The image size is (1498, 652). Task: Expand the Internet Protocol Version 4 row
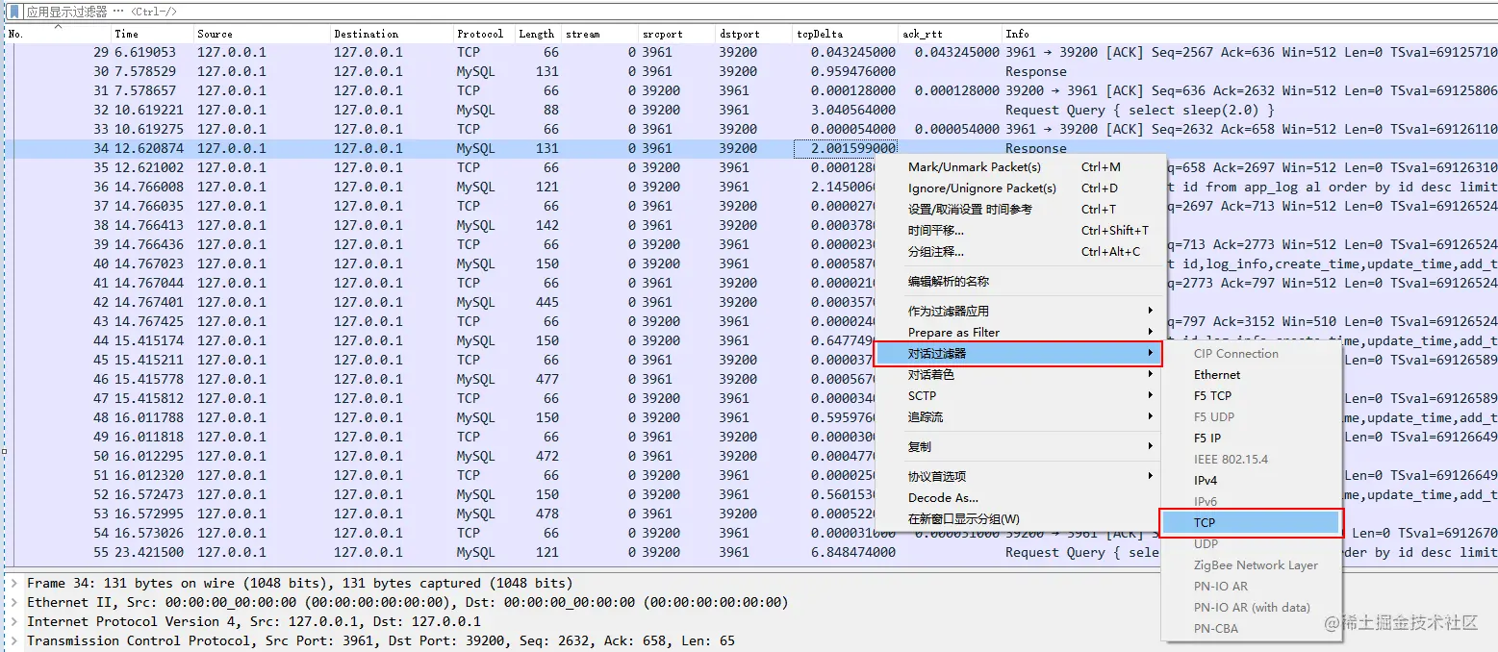(13, 622)
